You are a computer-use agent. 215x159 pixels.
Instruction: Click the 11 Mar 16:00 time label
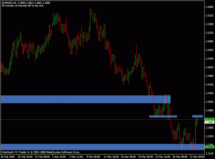point(111,157)
